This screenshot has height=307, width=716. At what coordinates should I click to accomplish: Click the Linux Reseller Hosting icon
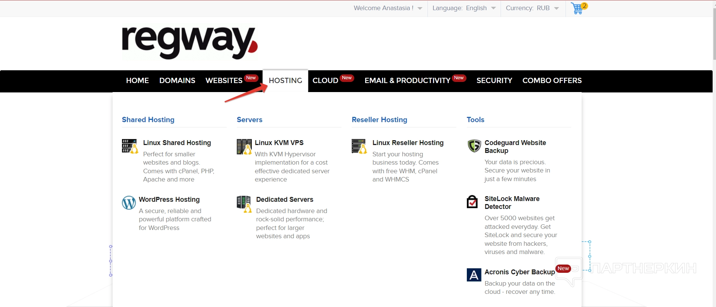[x=359, y=146]
